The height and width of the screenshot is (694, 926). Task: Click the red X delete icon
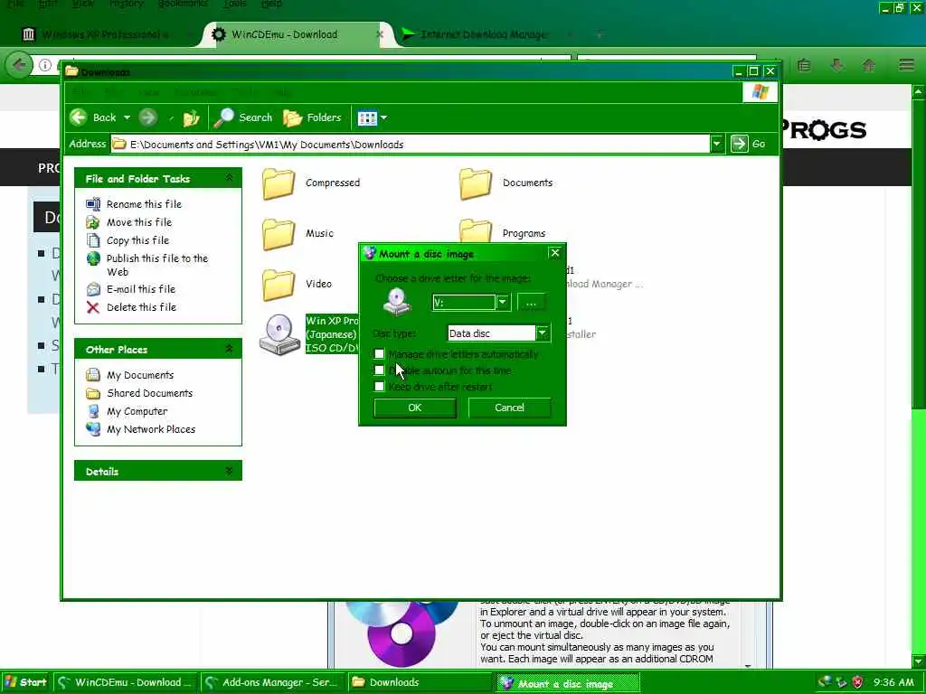pyautogui.click(x=93, y=307)
